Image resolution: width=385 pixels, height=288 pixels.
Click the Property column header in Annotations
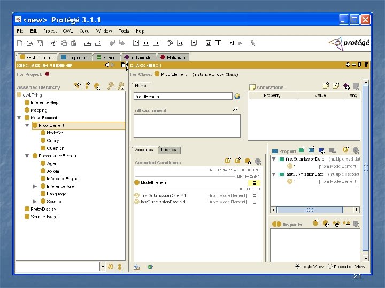pyautogui.click(x=272, y=95)
